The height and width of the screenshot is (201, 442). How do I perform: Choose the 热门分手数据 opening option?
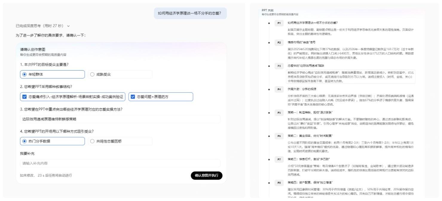click(52, 141)
